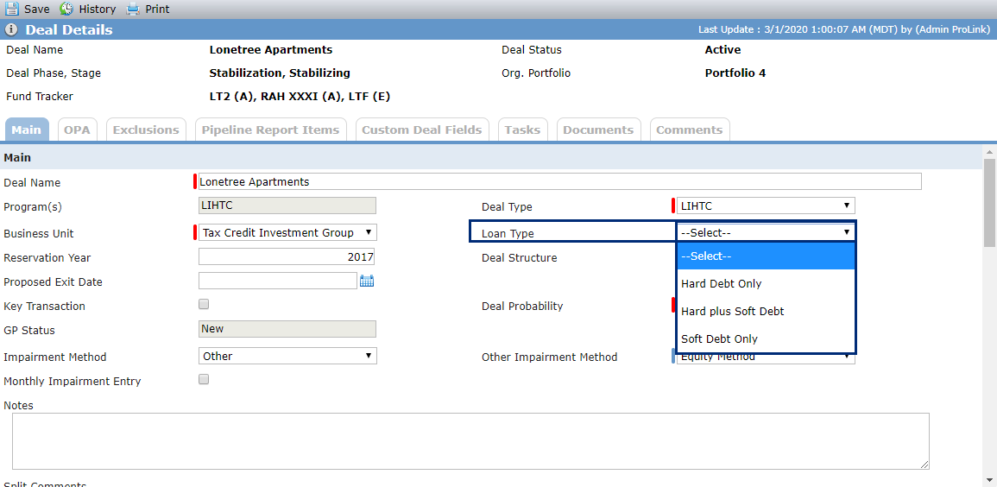
Task: Click the Loan Type label
Action: point(508,233)
